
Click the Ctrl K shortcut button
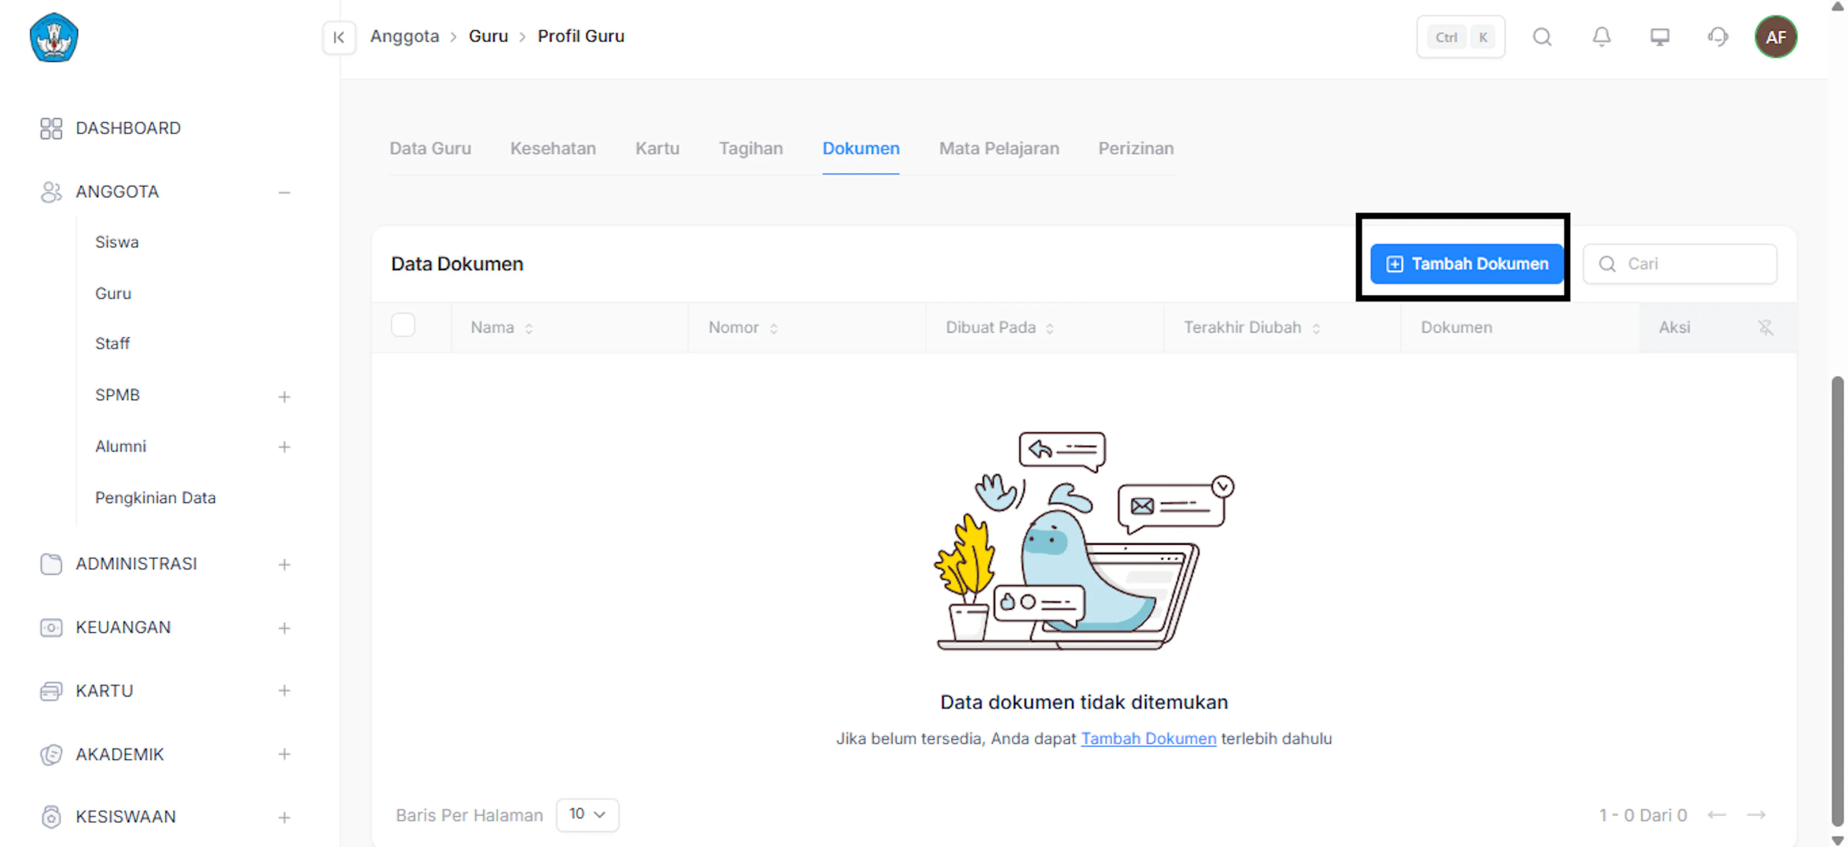(x=1461, y=37)
